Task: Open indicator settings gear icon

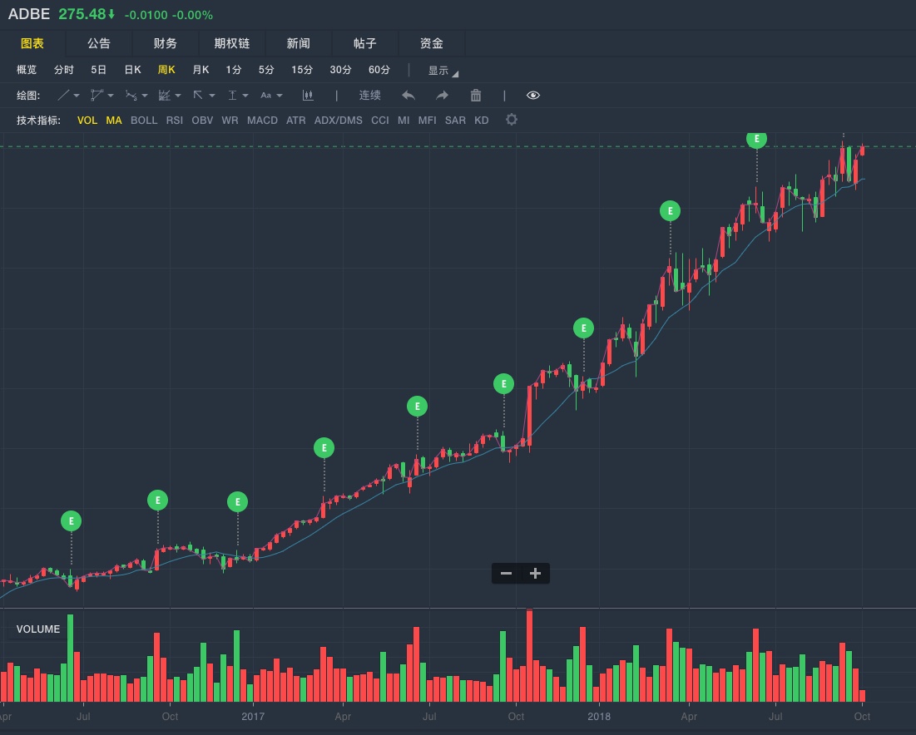Action: pos(512,120)
